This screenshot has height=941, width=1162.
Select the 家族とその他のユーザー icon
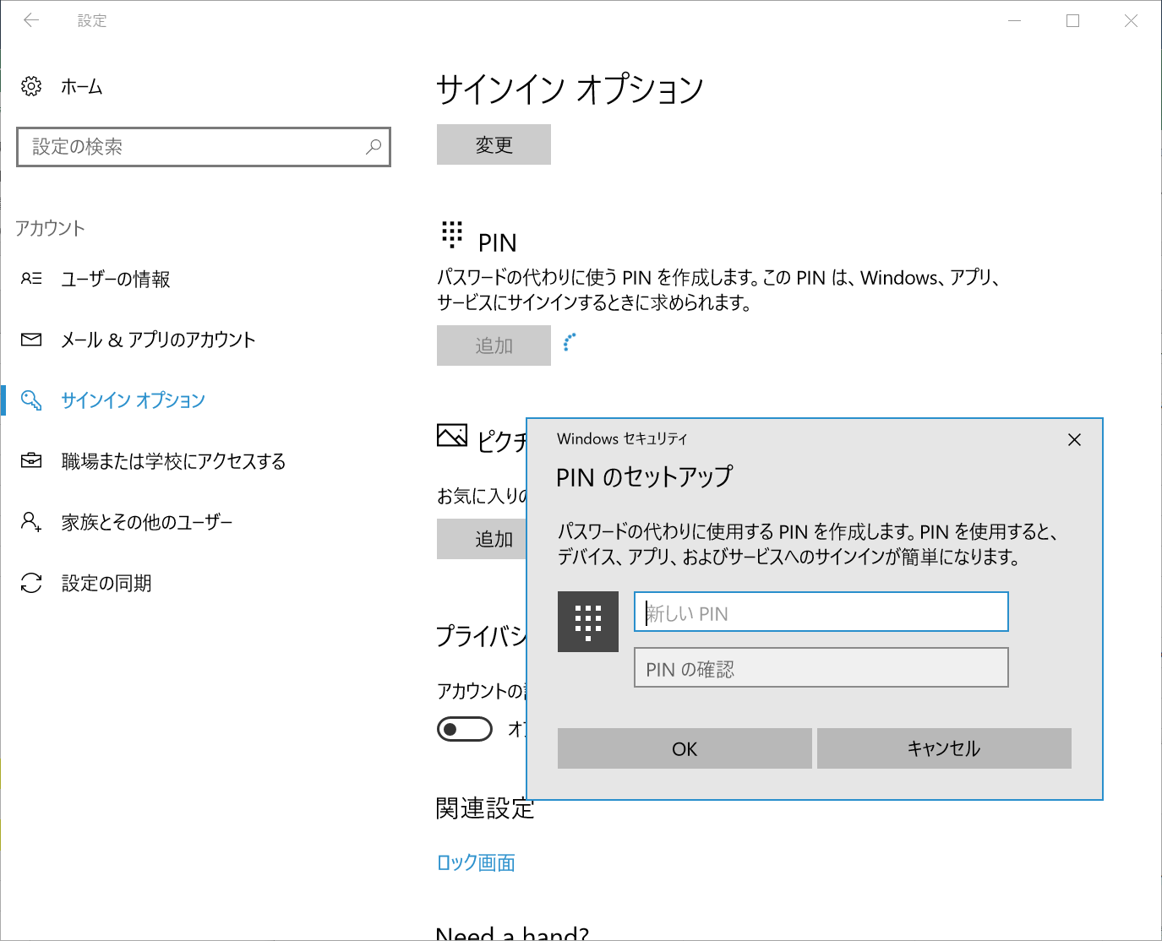(x=31, y=521)
